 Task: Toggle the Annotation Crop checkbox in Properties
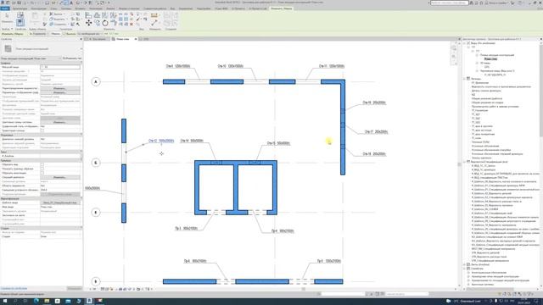42,173
